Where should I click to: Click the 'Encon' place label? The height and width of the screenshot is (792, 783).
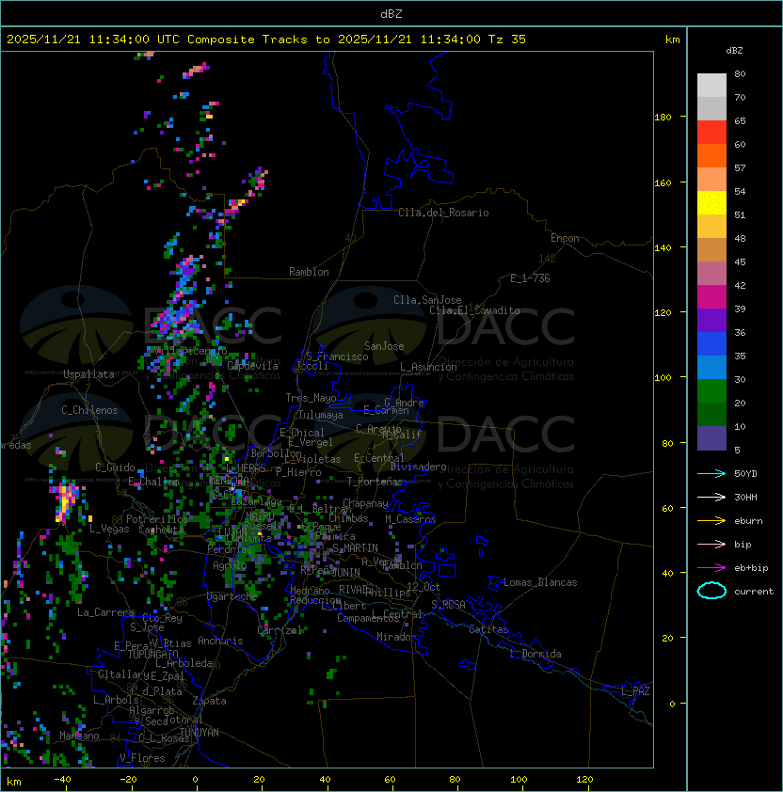(565, 238)
